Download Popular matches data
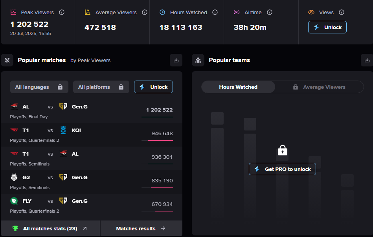Screen dimensions: 373x237 coord(176,60)
